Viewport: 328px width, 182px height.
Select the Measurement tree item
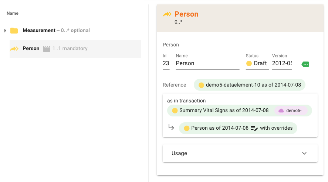point(39,31)
